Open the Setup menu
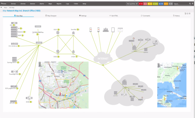 click(84, 4)
